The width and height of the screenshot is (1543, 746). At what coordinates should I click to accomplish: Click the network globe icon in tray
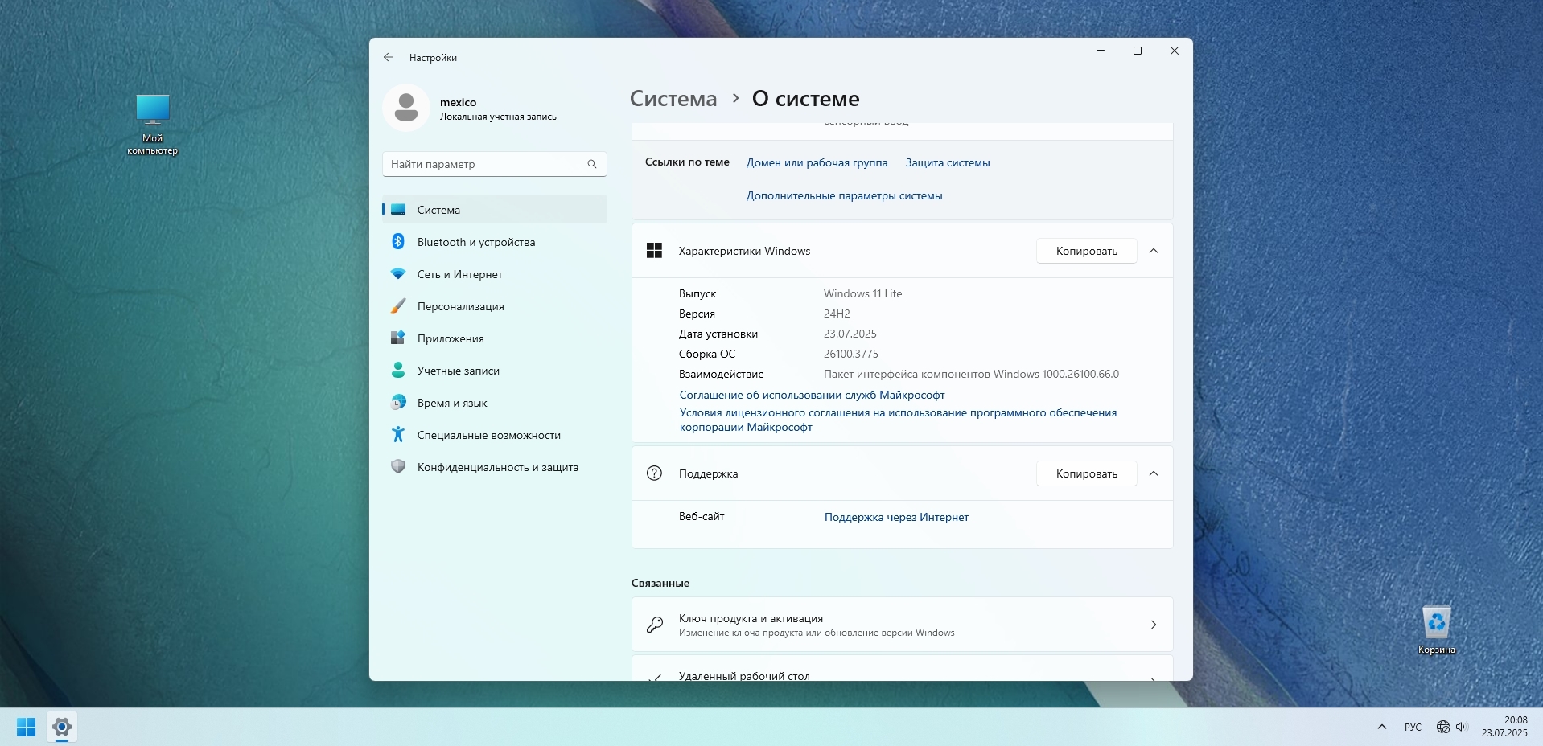1443,727
